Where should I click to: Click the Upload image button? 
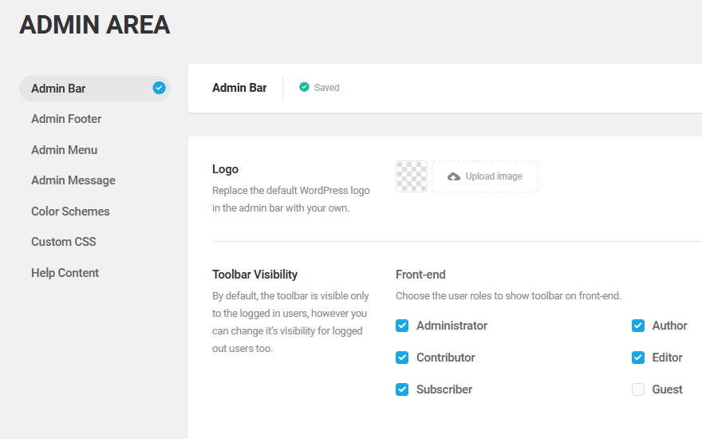485,176
